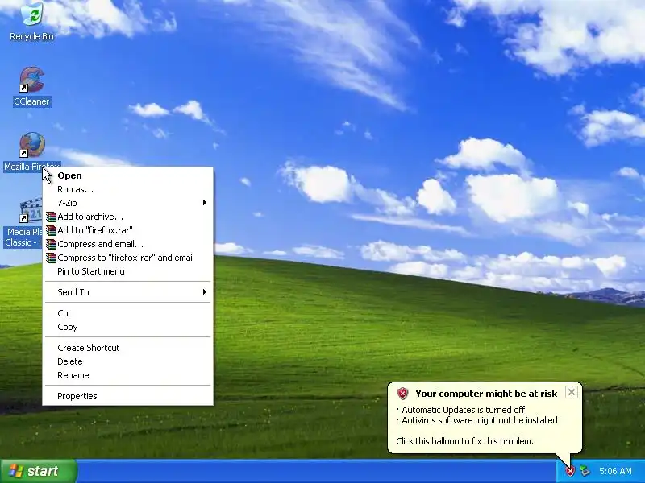Select the CCleaner desktop shortcut
This screenshot has width=645, height=483.
click(31, 80)
